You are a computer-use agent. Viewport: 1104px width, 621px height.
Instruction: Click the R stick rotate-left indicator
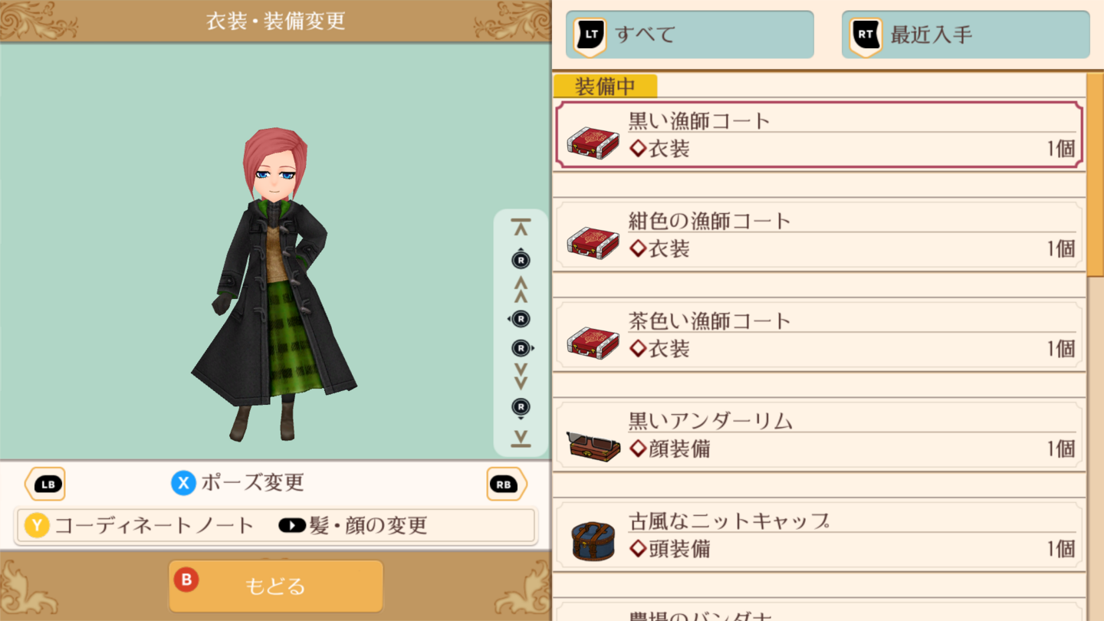519,319
